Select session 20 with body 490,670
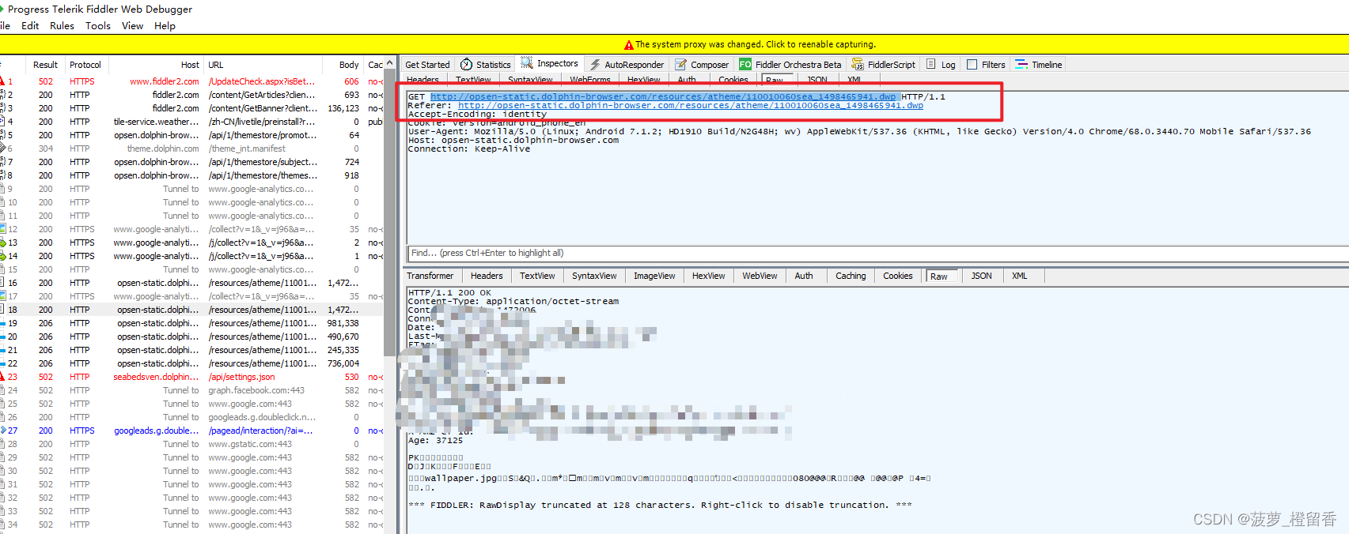Image resolution: width=1349 pixels, height=534 pixels. tap(191, 337)
